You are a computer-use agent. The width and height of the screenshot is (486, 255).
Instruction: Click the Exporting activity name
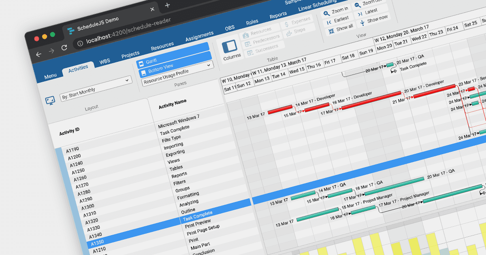[175, 153]
